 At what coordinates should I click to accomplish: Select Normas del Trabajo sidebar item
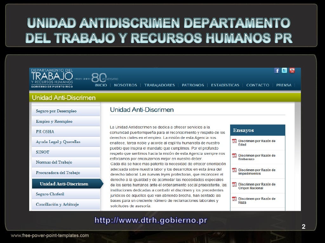[66, 162]
